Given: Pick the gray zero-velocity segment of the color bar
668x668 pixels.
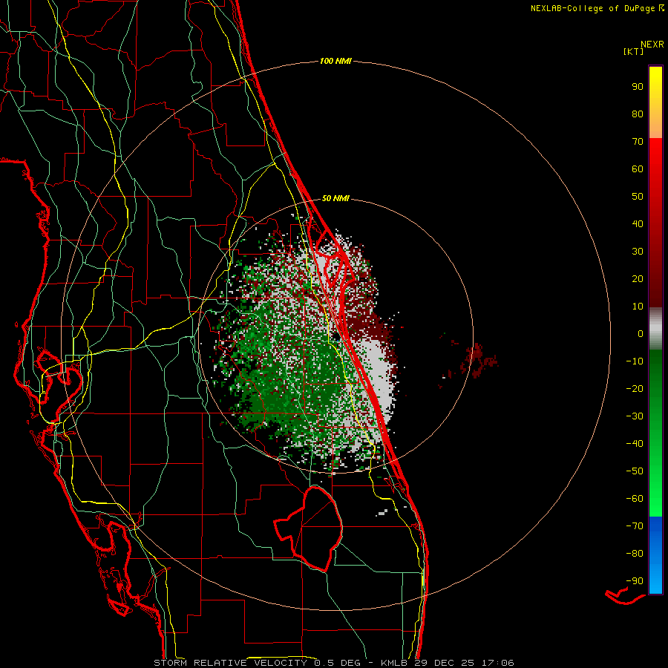Looking at the screenshot, I should (x=655, y=329).
